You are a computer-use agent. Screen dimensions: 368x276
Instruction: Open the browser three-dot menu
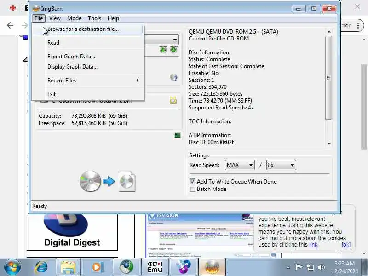coord(358,25)
